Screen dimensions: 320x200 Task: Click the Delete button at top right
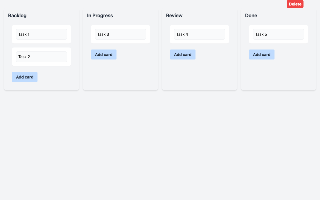(295, 4)
